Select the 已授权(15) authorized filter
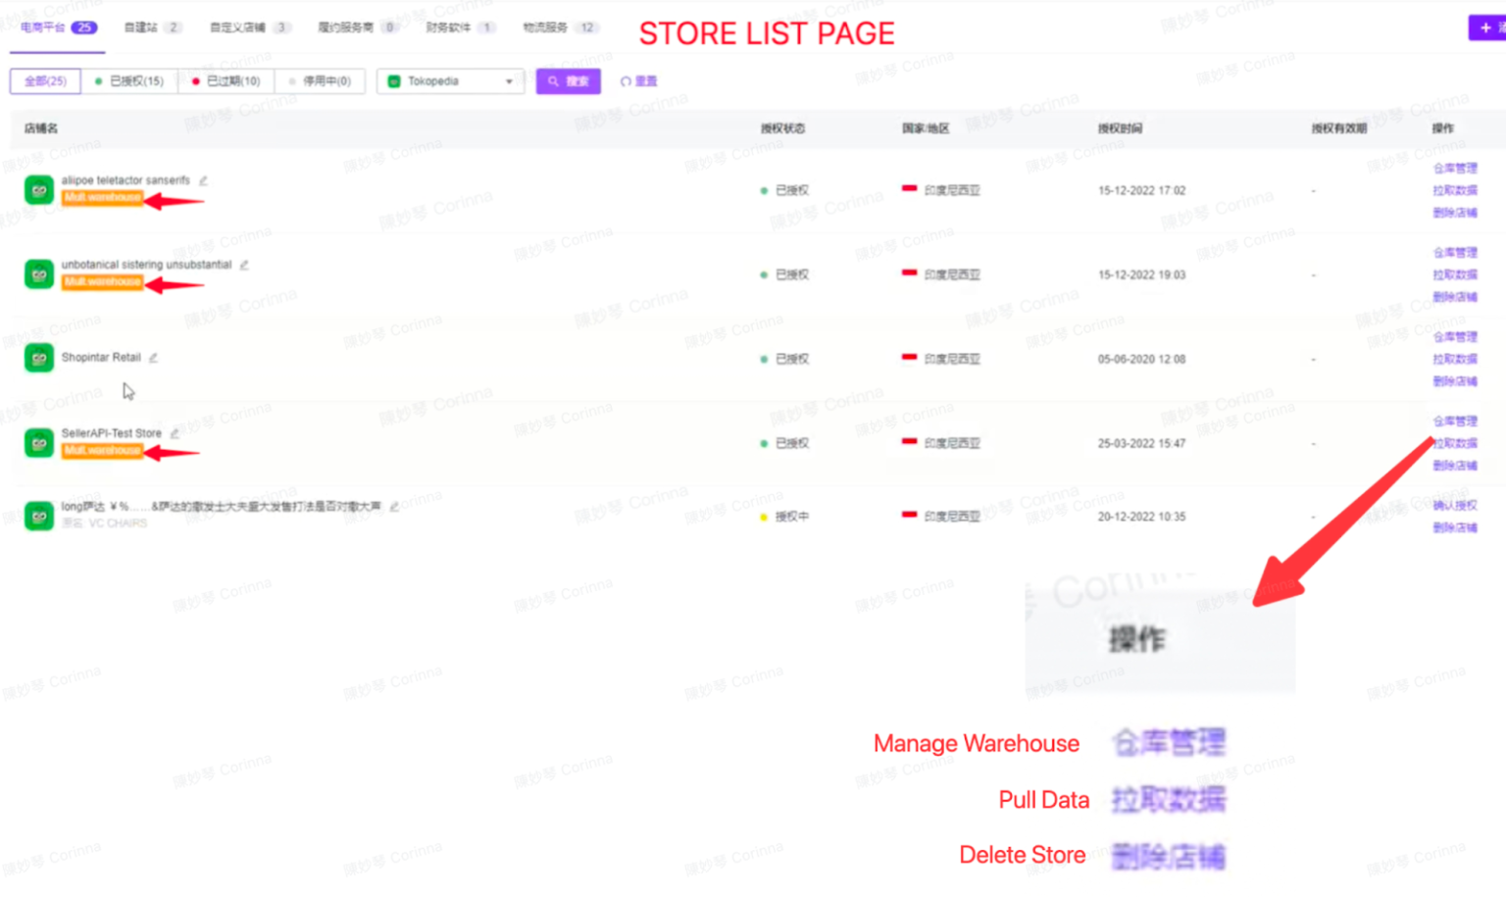The image size is (1506, 897). [x=128, y=81]
